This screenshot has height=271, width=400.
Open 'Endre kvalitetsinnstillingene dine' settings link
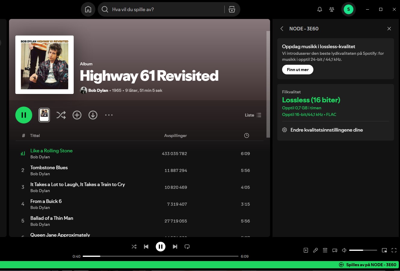tap(327, 130)
